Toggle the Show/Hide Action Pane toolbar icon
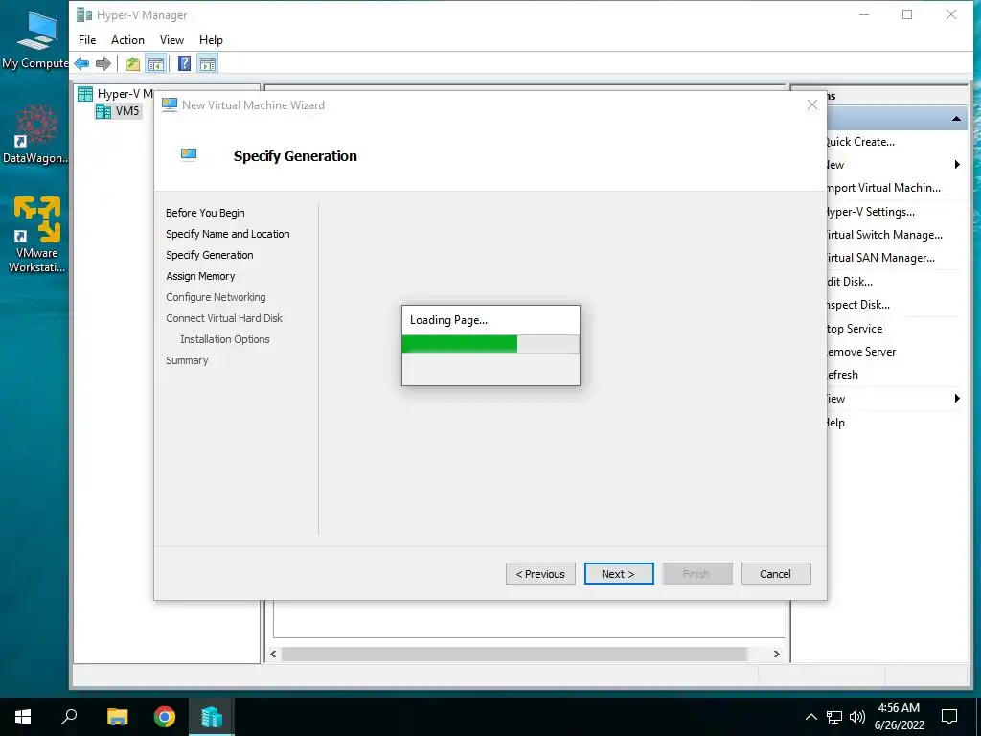This screenshot has height=736, width=981. point(208,63)
